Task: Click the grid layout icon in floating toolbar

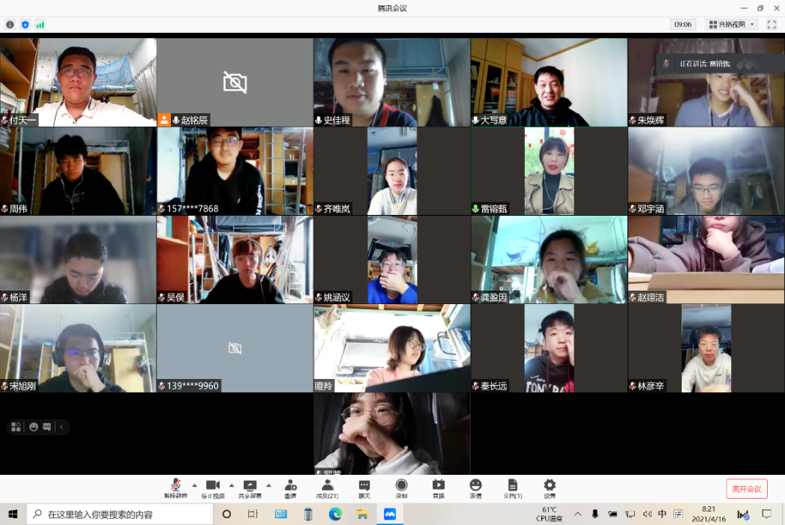Action: [x=16, y=426]
